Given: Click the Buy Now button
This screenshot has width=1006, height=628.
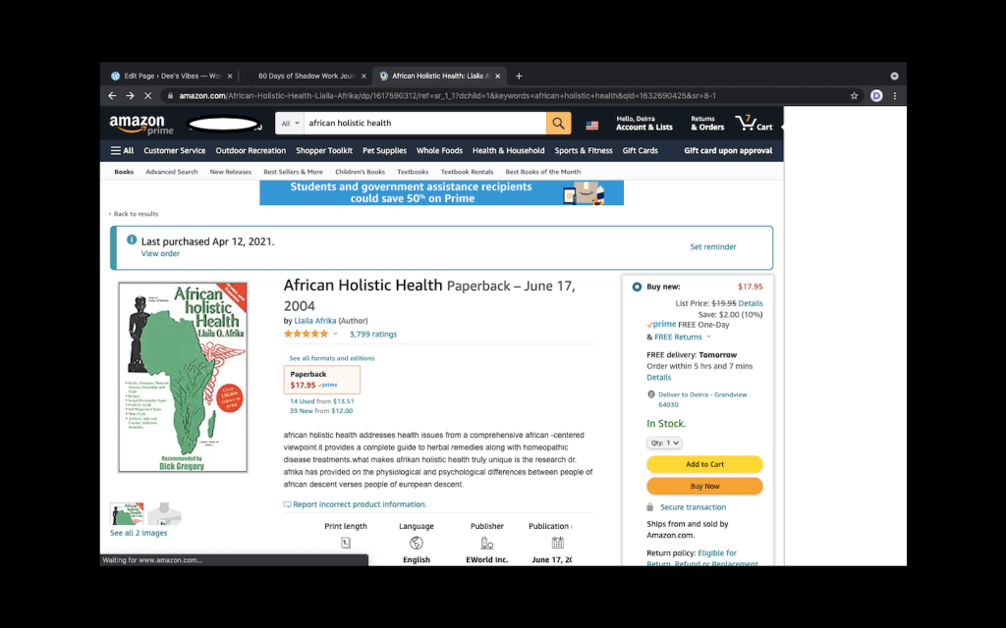Looking at the screenshot, I should pos(704,486).
